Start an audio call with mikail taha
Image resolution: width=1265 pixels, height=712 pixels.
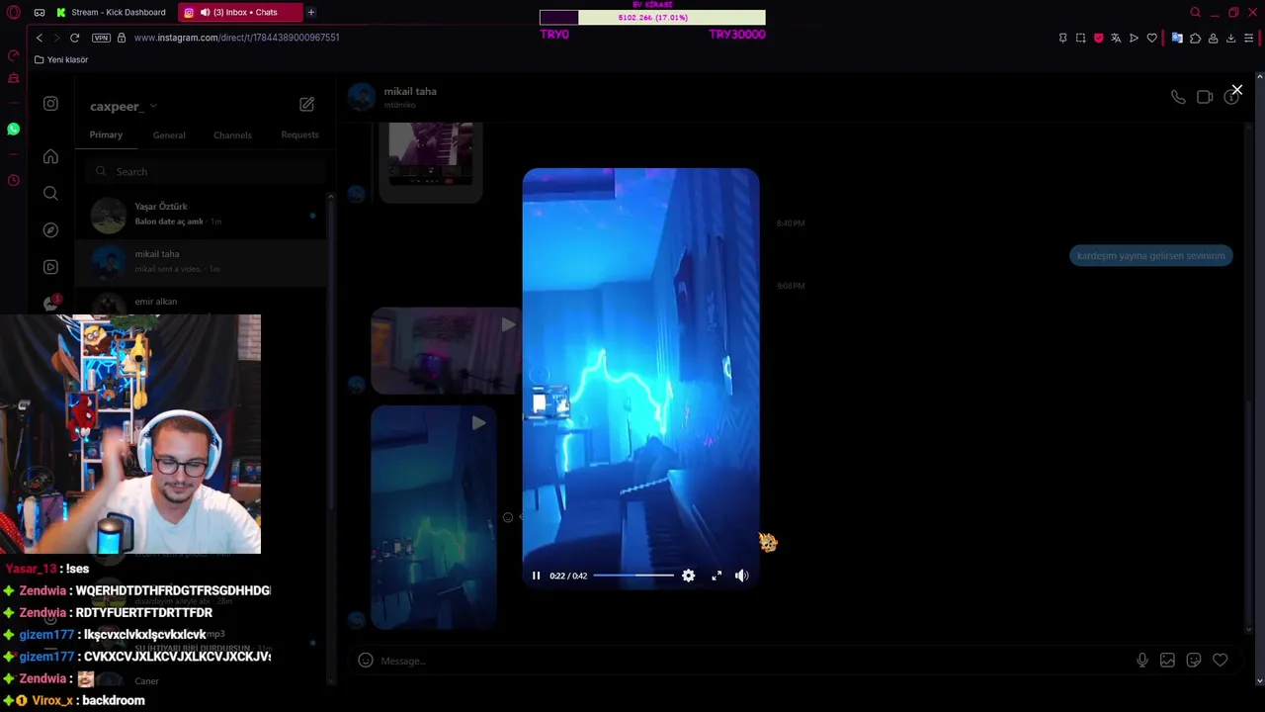pyautogui.click(x=1178, y=97)
